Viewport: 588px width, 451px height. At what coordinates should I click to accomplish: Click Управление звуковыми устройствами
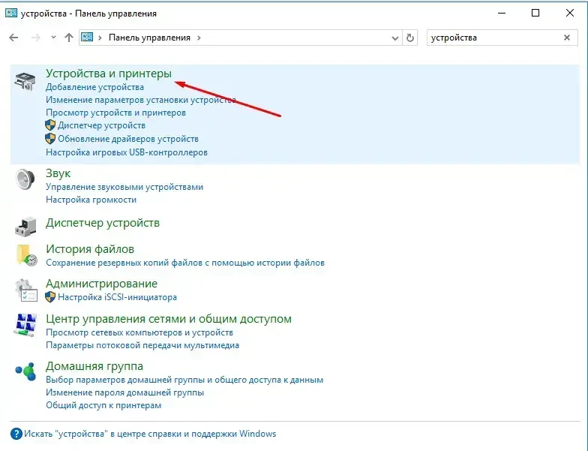pos(124,187)
